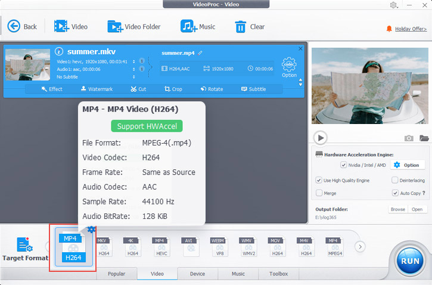
Task: Add Music file
Action: coord(198,26)
